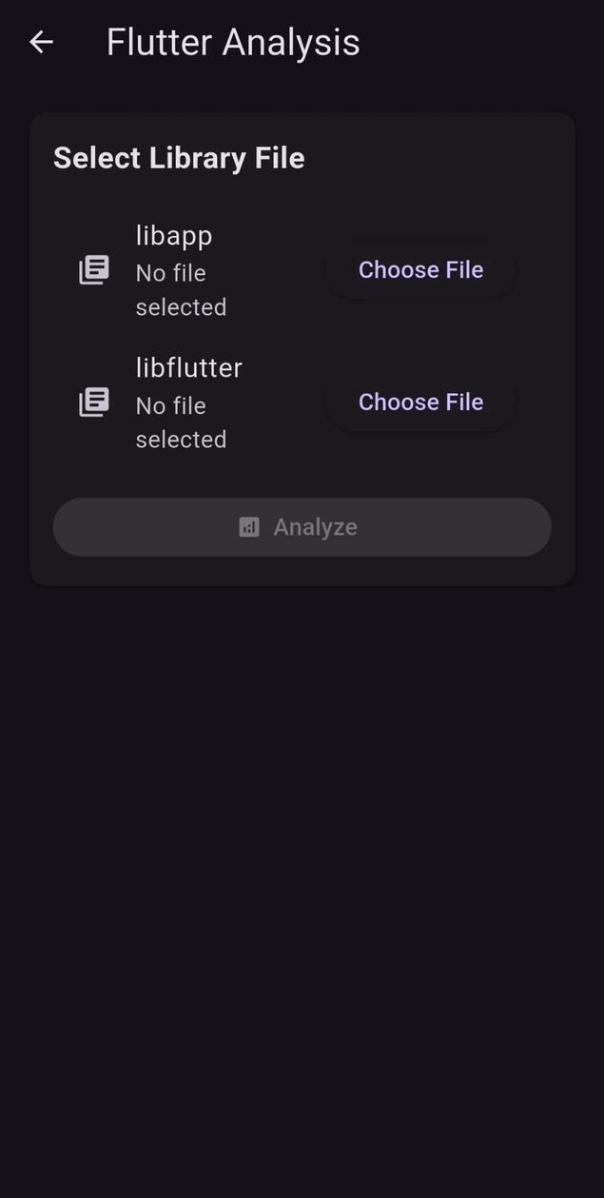Tap the No file selected text under libflutter

[181, 422]
